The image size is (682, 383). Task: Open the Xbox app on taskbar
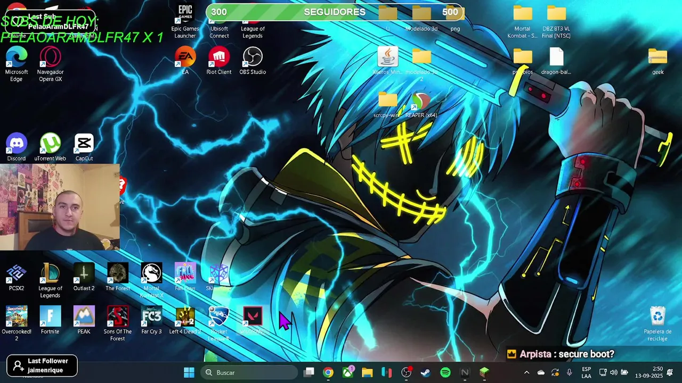348,372
